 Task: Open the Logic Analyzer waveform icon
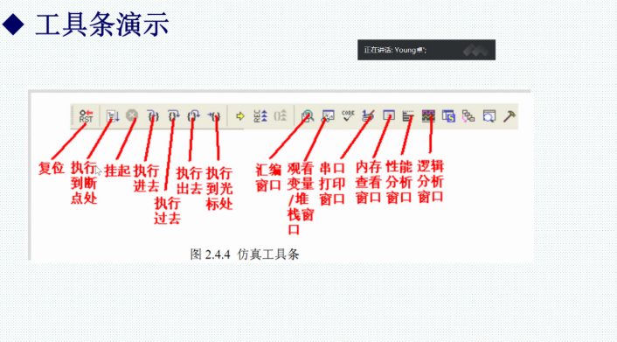coord(428,115)
